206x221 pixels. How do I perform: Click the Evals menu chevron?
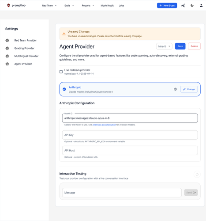73,5
